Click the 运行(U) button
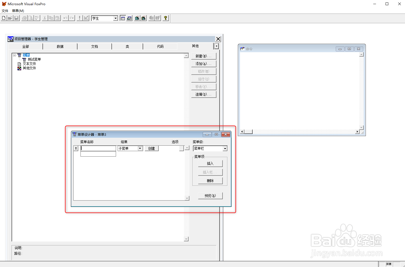Image resolution: width=405 pixels, height=267 pixels. coord(204,79)
